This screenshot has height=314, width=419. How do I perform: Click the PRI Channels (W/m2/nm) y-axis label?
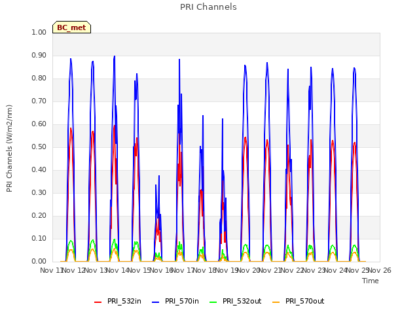[9, 148]
